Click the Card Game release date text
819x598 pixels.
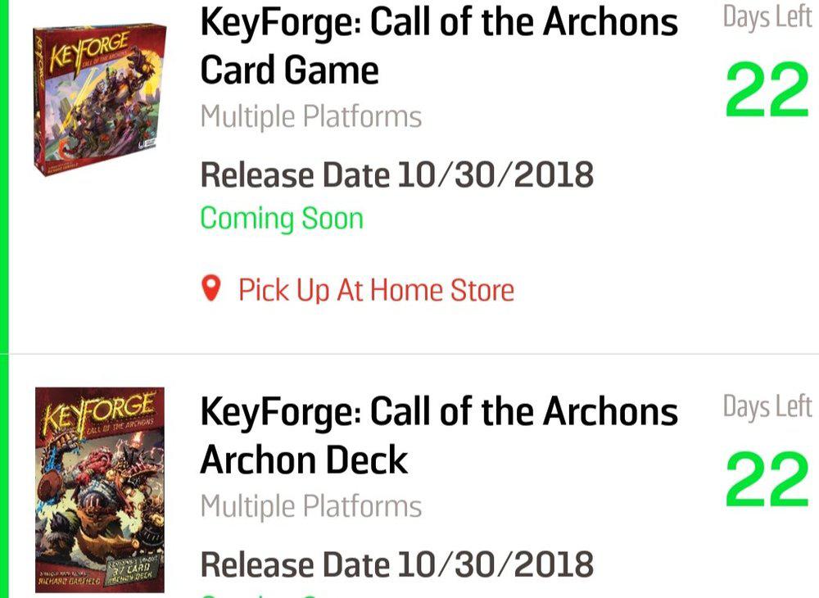pos(396,175)
